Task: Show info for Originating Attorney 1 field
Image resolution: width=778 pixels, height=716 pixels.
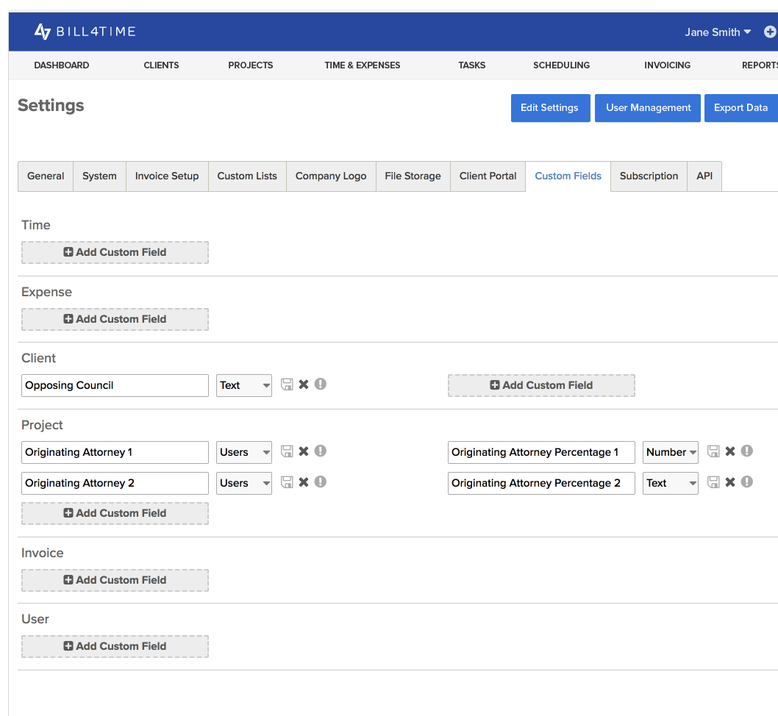Action: pos(321,451)
